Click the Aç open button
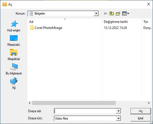This screenshot has width=153, height=124. [x=141, y=111]
